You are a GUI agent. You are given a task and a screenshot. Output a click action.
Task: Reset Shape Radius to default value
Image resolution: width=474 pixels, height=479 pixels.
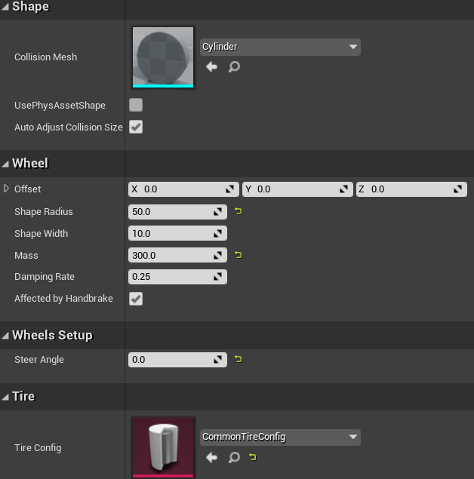(239, 212)
